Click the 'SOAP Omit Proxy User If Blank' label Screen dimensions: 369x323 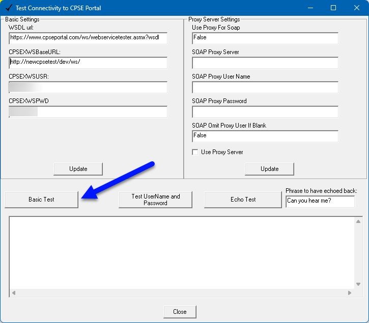coord(229,126)
